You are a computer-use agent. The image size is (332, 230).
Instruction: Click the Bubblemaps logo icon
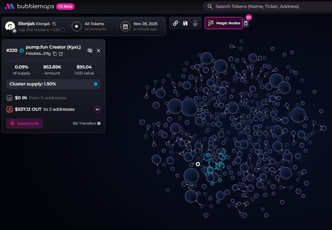point(9,6)
